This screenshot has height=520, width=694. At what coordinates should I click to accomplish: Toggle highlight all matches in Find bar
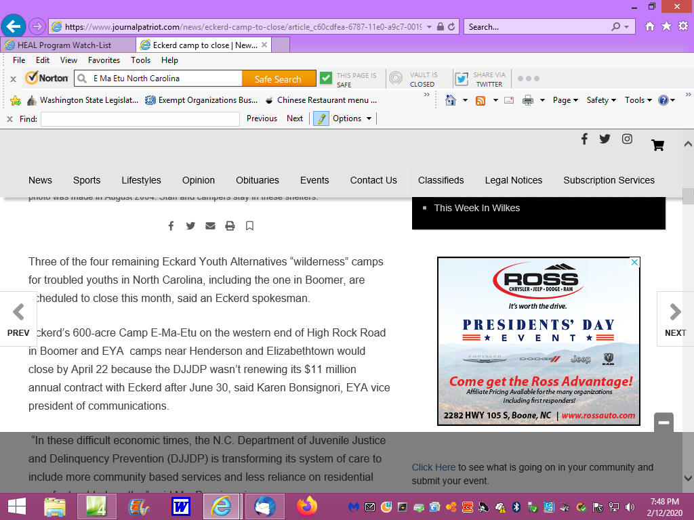[321, 118]
